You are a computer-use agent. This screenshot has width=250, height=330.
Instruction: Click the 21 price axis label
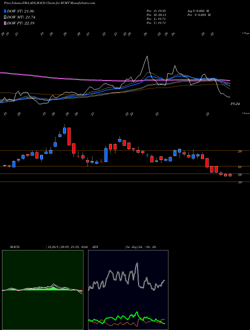240,167
